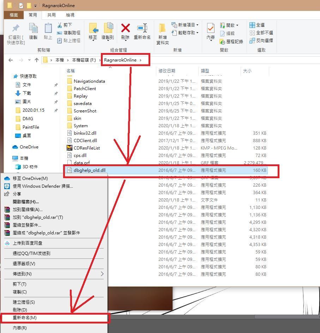
Task: Click the Baidu Netdisk upload icon
Action: click(7, 243)
